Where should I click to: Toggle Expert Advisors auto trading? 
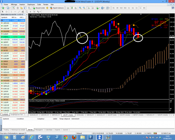pyautogui.click(x=57, y=8)
